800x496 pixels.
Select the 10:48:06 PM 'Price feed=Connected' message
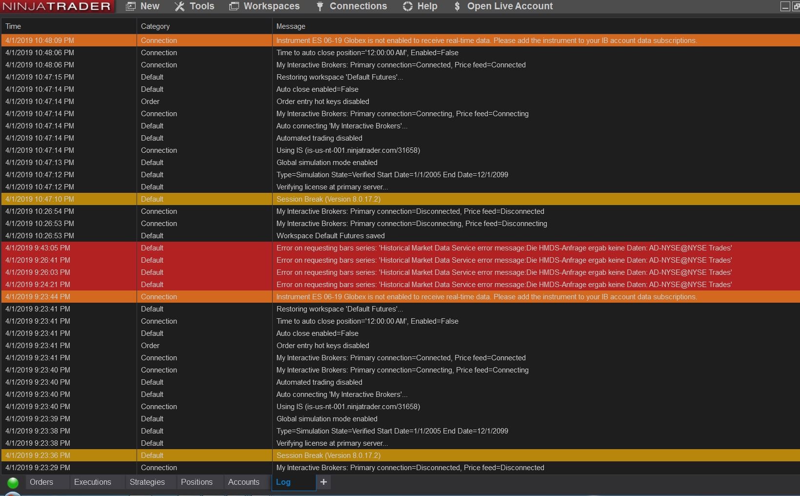[400, 65]
